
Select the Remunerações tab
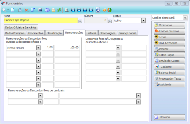74,33
